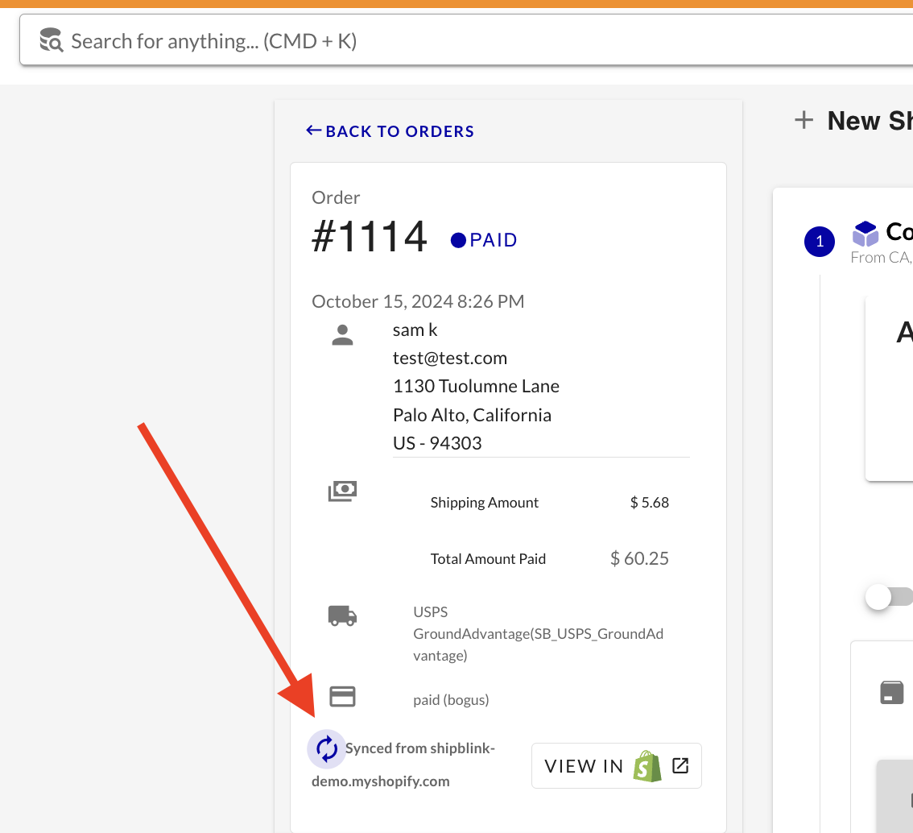Viewport: 913px width, 833px height.
Task: Go back via 'Back to Orders' link
Action: 390,131
